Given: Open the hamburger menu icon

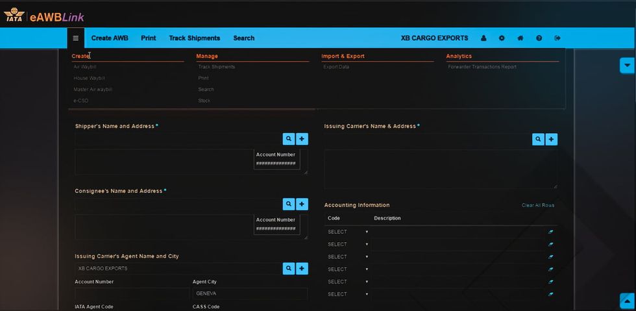Looking at the screenshot, I should click(76, 38).
